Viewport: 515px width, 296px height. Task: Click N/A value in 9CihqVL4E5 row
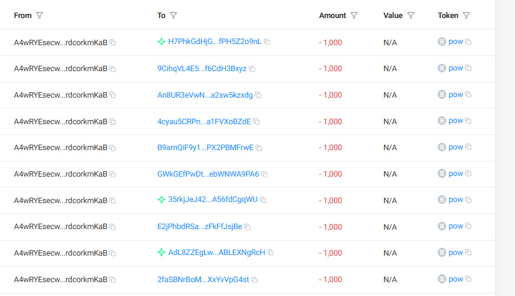tap(390, 69)
